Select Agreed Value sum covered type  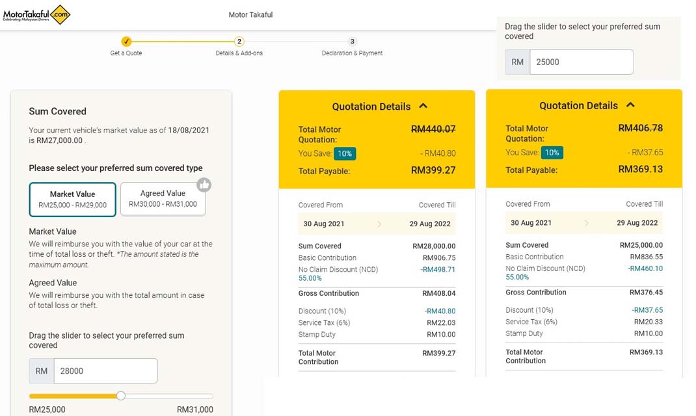163,198
